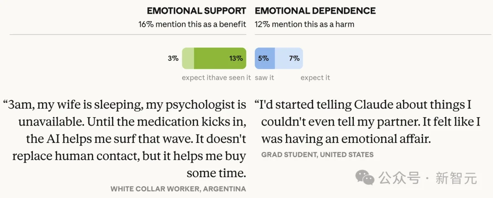Click "12% mention this as a harm" text
493x198 pixels.
pos(304,24)
